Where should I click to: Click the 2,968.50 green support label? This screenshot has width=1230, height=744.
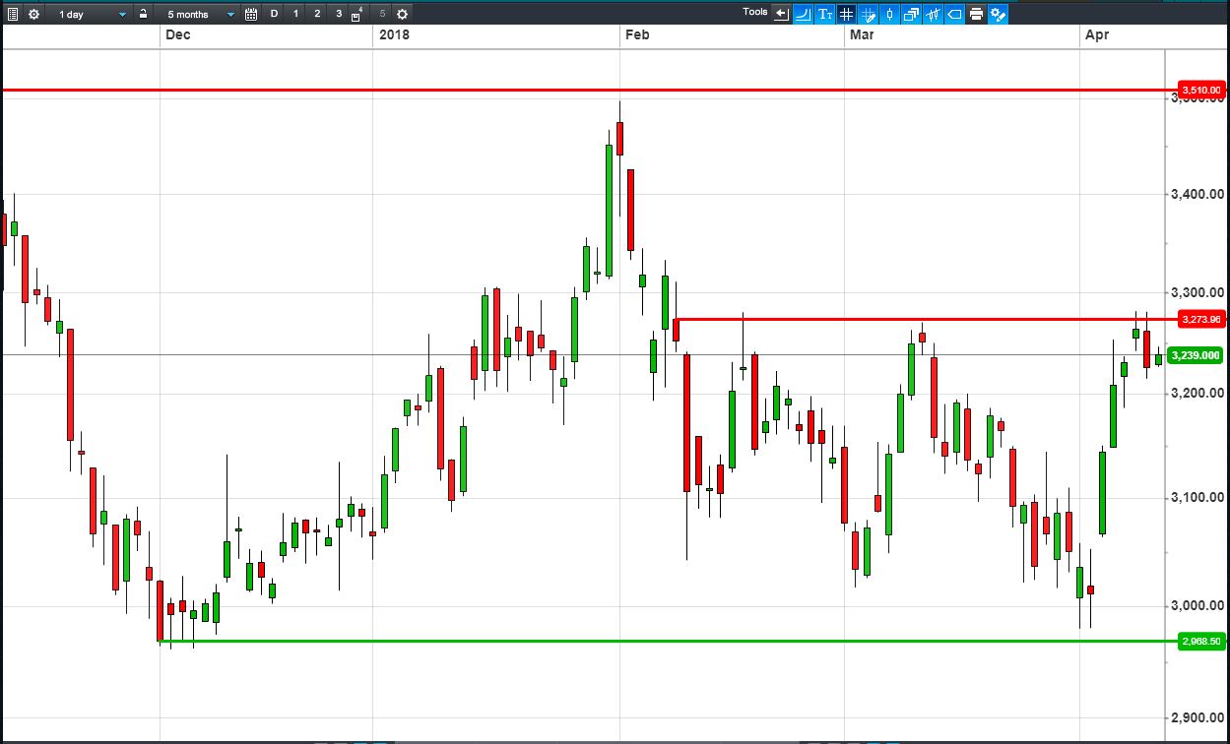(1201, 641)
